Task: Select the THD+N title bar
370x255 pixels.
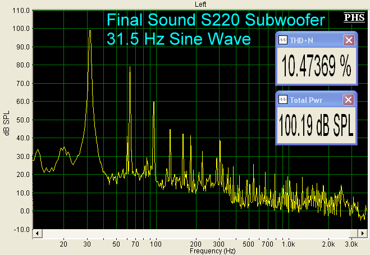Action: pyautogui.click(x=317, y=40)
